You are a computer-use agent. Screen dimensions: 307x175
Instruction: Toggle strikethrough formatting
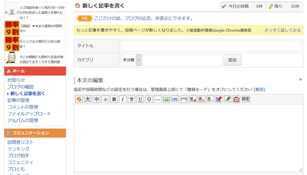131,99
